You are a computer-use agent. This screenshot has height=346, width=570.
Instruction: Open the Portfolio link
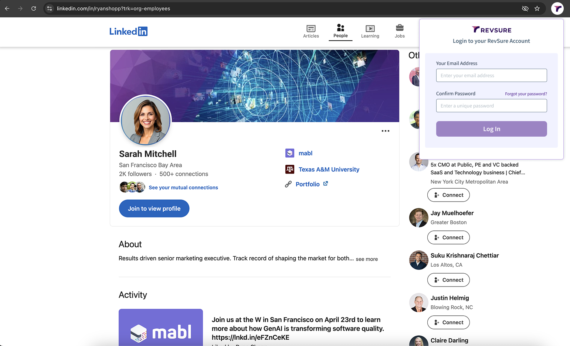(x=308, y=184)
